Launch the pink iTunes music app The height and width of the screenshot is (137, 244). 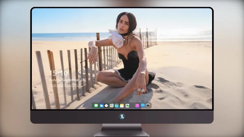coord(137,106)
